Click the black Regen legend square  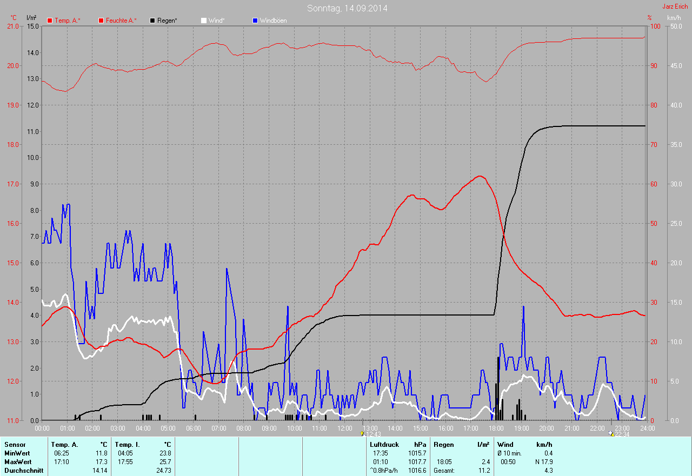point(152,21)
